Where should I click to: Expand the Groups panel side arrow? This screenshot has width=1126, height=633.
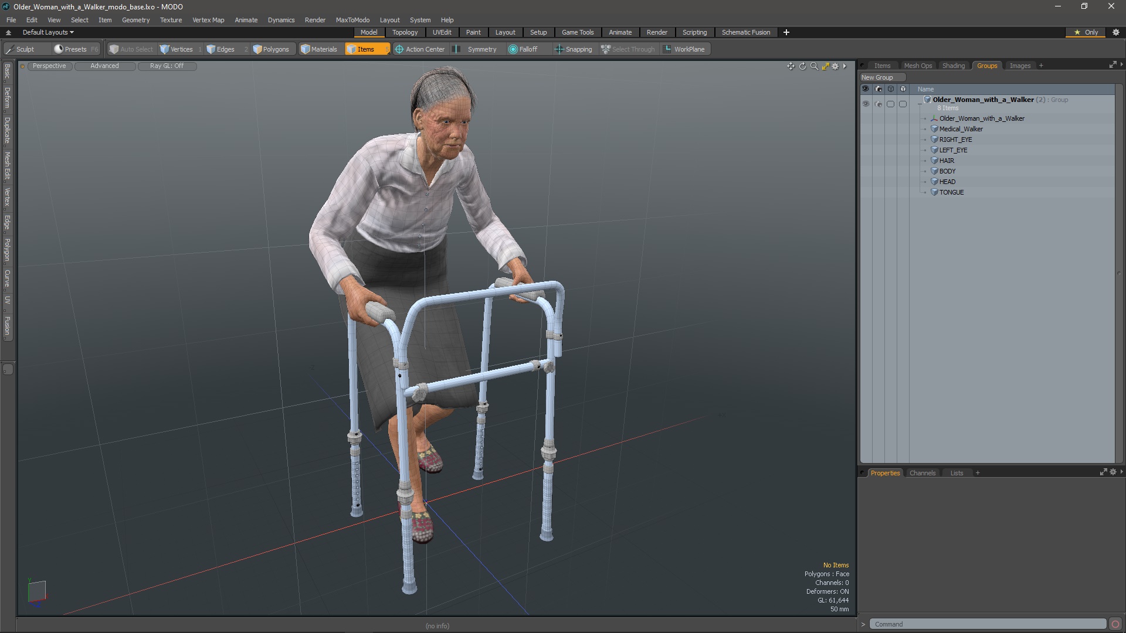[1121, 64]
